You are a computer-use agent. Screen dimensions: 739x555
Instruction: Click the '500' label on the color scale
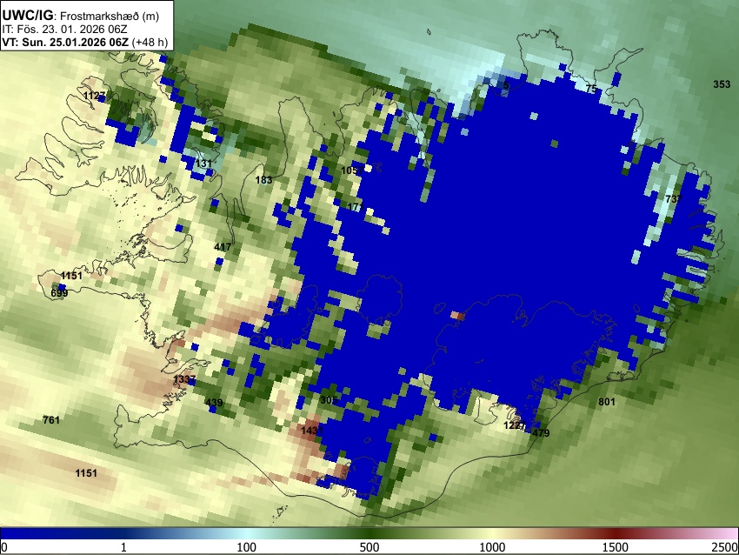(x=369, y=547)
